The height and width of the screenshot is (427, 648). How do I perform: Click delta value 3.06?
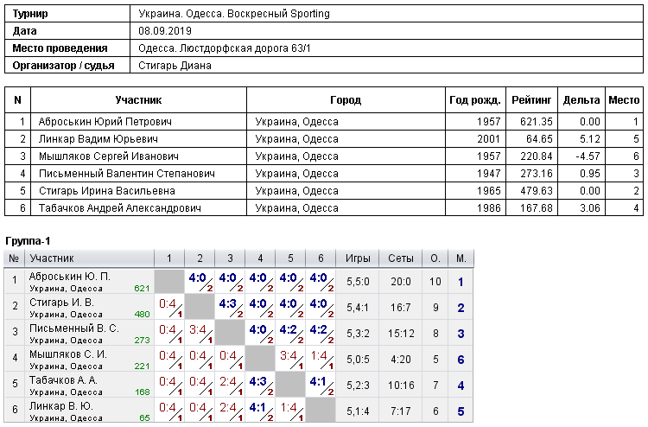tap(590, 208)
